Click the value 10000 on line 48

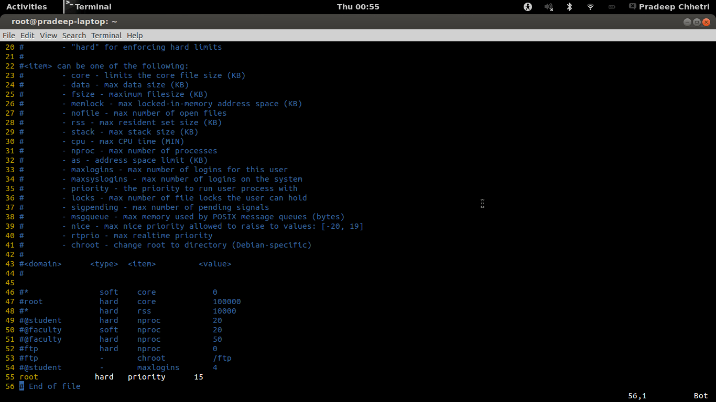(x=224, y=311)
